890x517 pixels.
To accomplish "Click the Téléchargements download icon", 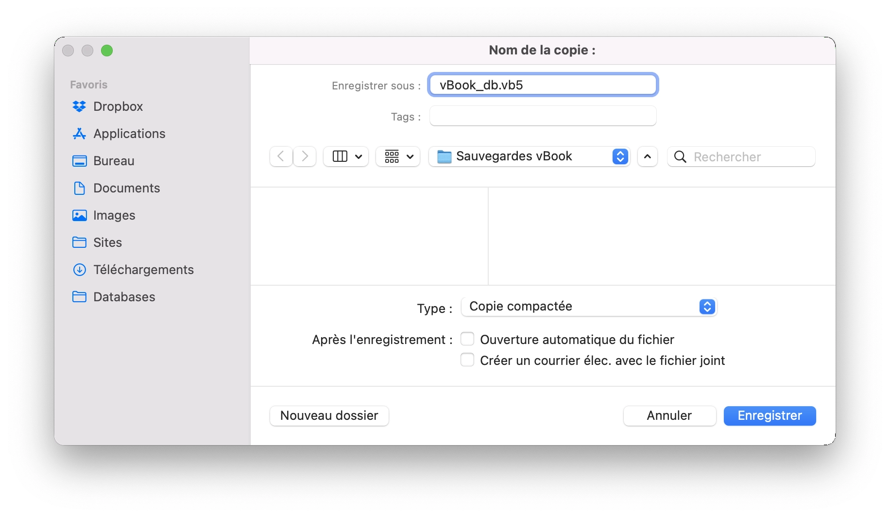I will click(79, 270).
